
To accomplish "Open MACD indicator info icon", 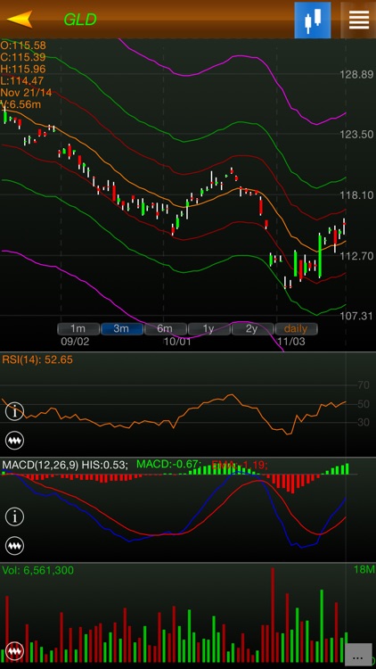I will click(14, 516).
